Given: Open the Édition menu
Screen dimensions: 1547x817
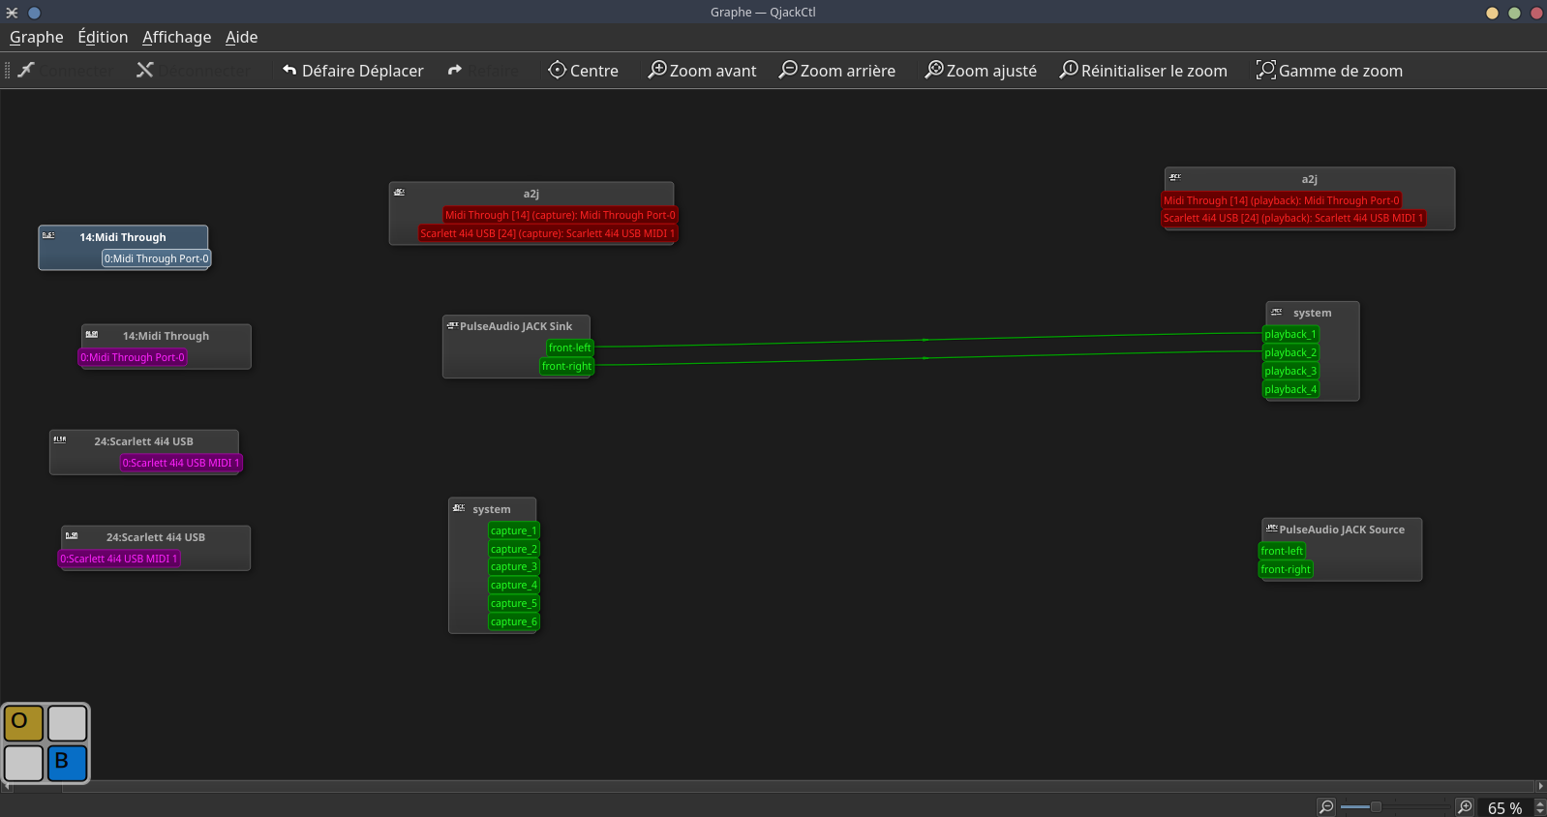Looking at the screenshot, I should pyautogui.click(x=103, y=37).
